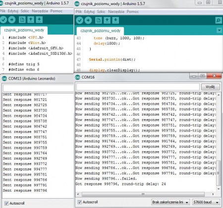Click 'Sent response 981721' line in COM13
Screen dimensions: 223x208
[x=25, y=100]
